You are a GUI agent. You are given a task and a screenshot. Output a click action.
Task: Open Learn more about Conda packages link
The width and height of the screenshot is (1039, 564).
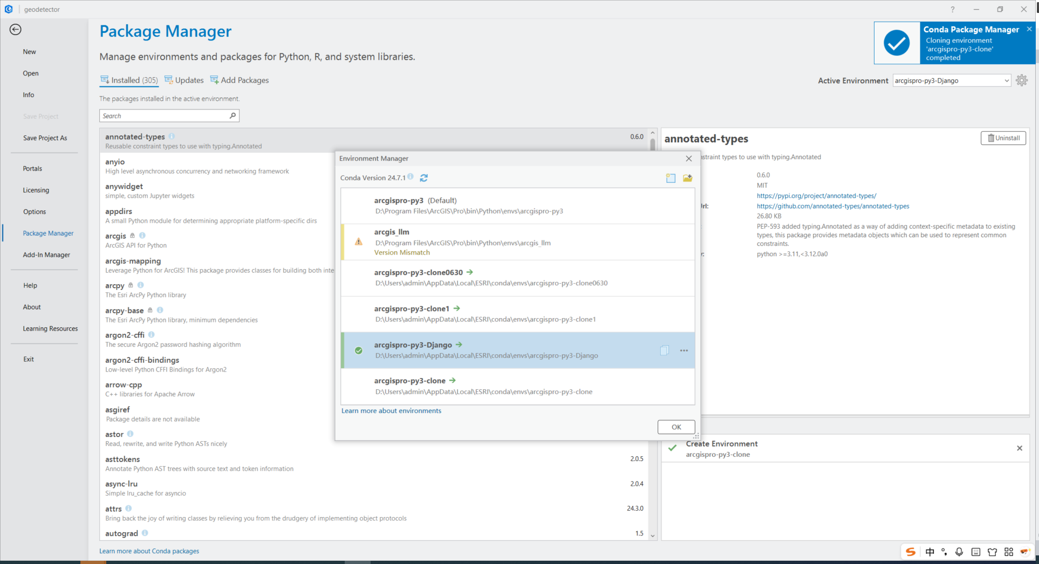point(149,551)
